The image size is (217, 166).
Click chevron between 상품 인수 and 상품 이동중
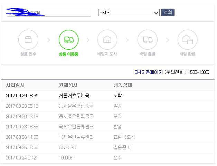click(48, 40)
